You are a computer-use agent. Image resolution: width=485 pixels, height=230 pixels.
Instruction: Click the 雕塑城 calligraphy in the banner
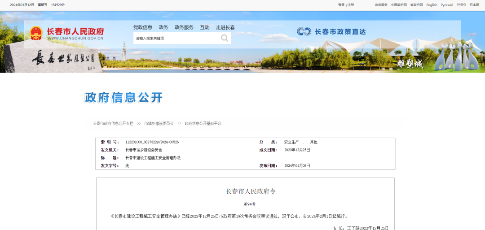pos(410,64)
